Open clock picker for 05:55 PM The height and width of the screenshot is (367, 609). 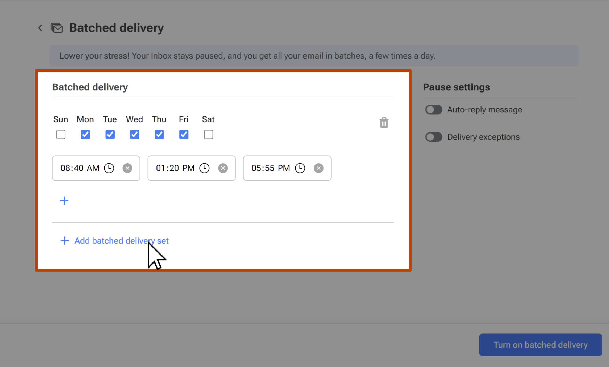click(300, 168)
